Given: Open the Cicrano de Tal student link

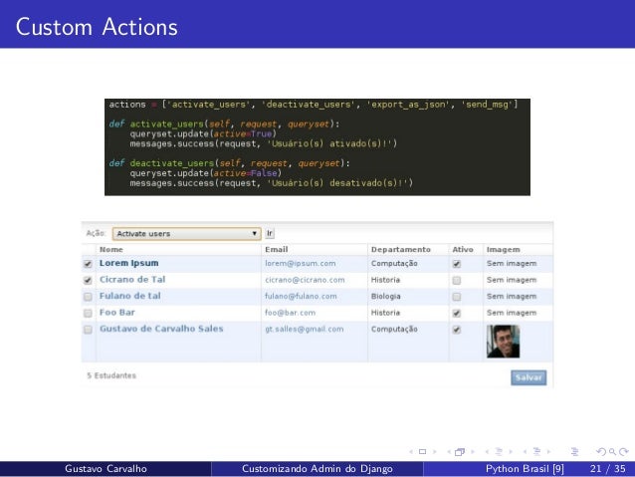Looking at the screenshot, I should pos(132,280).
